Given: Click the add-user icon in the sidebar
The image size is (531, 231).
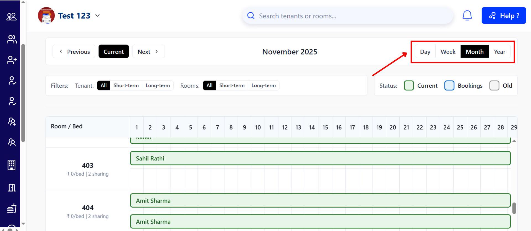Looking at the screenshot, I should point(12,60).
